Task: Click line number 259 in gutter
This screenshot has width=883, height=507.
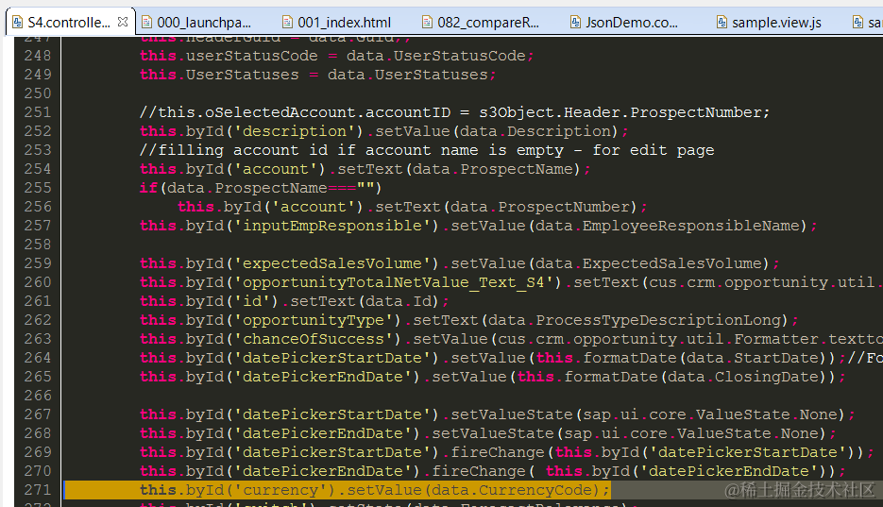Action: 37,263
